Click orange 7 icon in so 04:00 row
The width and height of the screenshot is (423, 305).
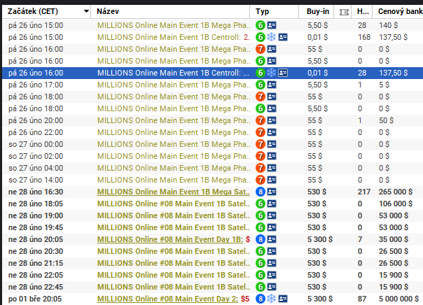(261, 168)
